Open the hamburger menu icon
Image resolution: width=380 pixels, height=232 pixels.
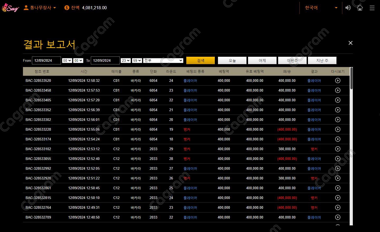(x=372, y=8)
